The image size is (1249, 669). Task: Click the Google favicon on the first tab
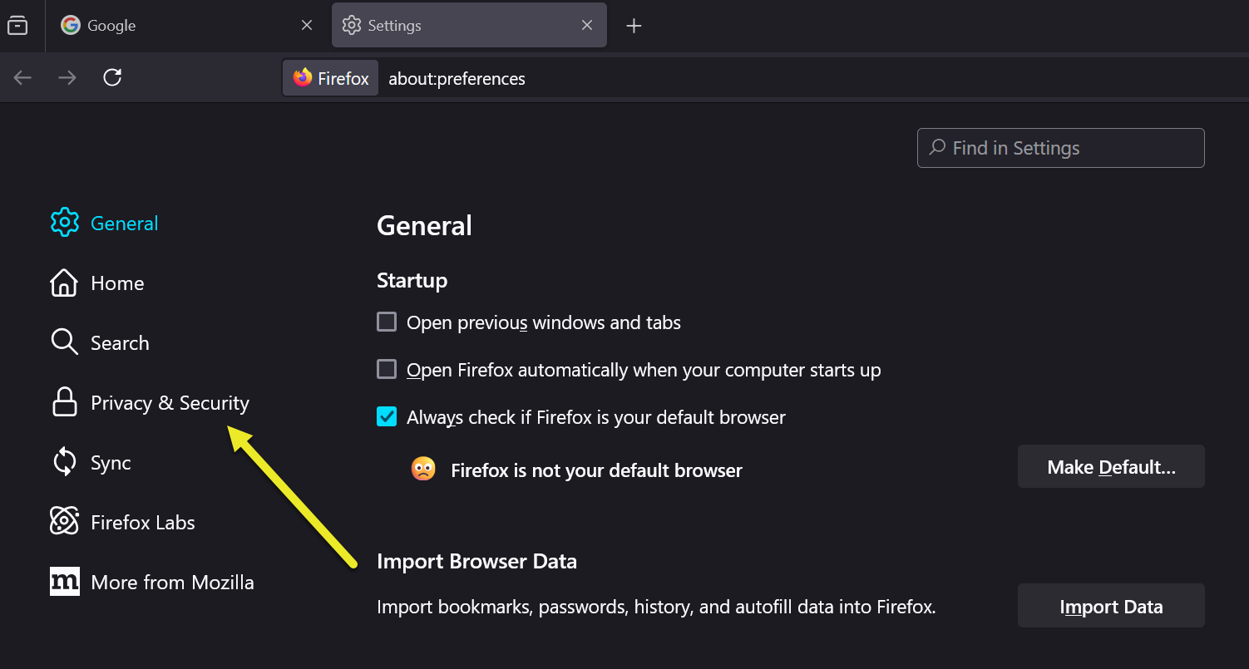[x=70, y=26]
